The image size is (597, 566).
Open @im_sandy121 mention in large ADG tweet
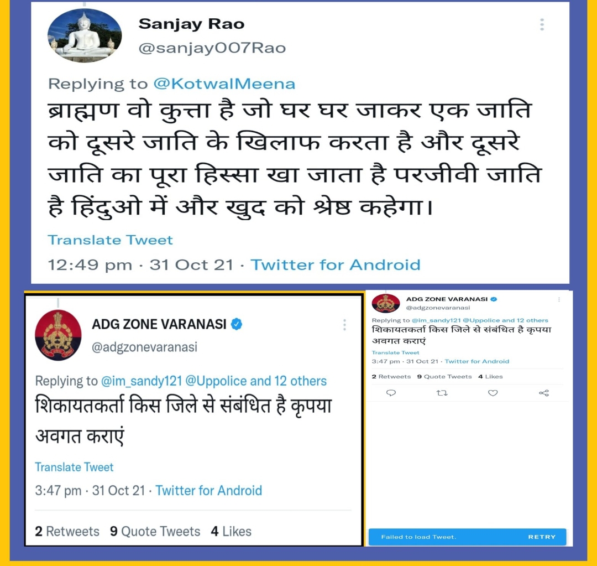tap(142, 381)
